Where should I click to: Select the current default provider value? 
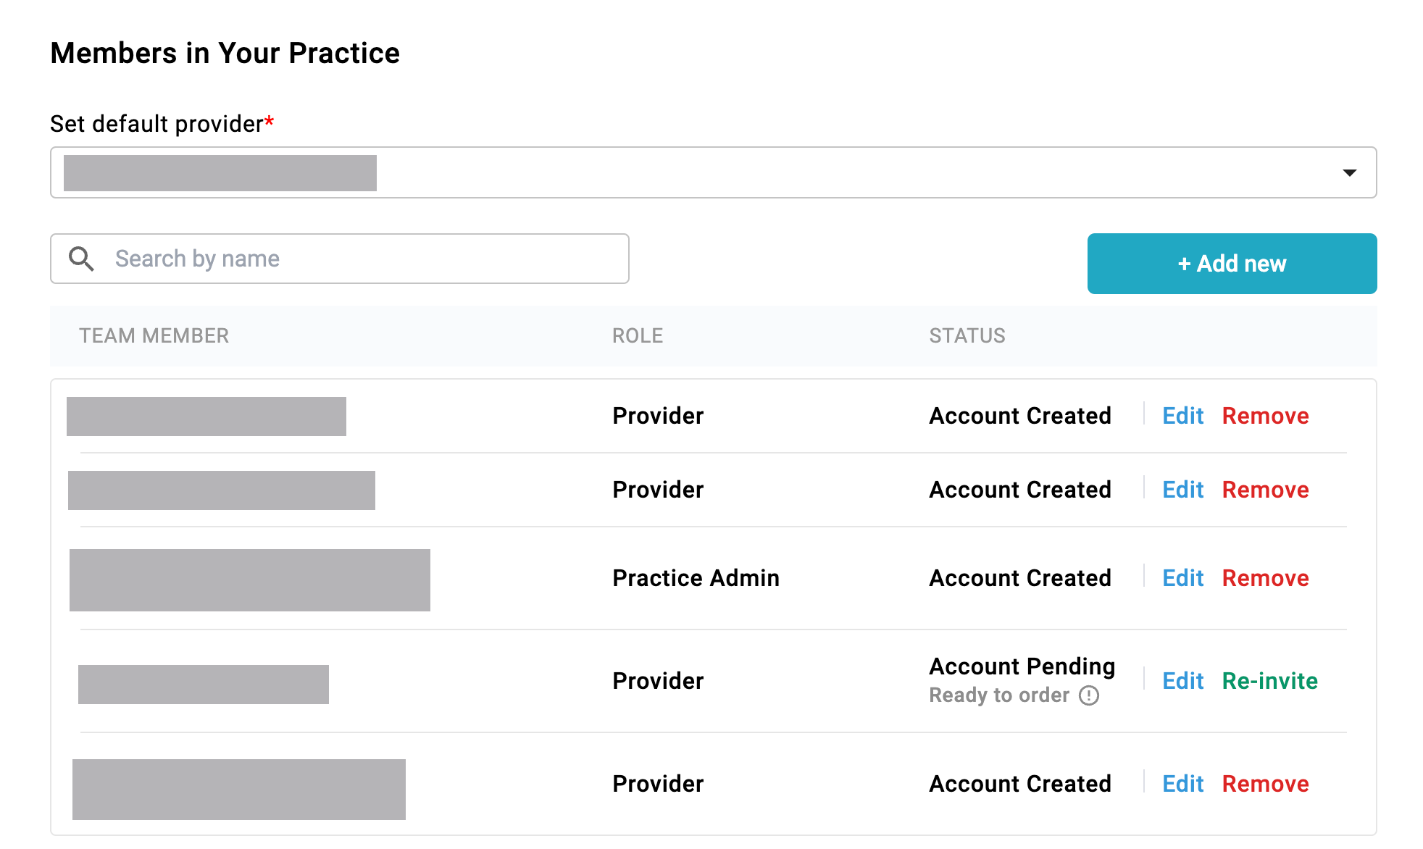221,172
